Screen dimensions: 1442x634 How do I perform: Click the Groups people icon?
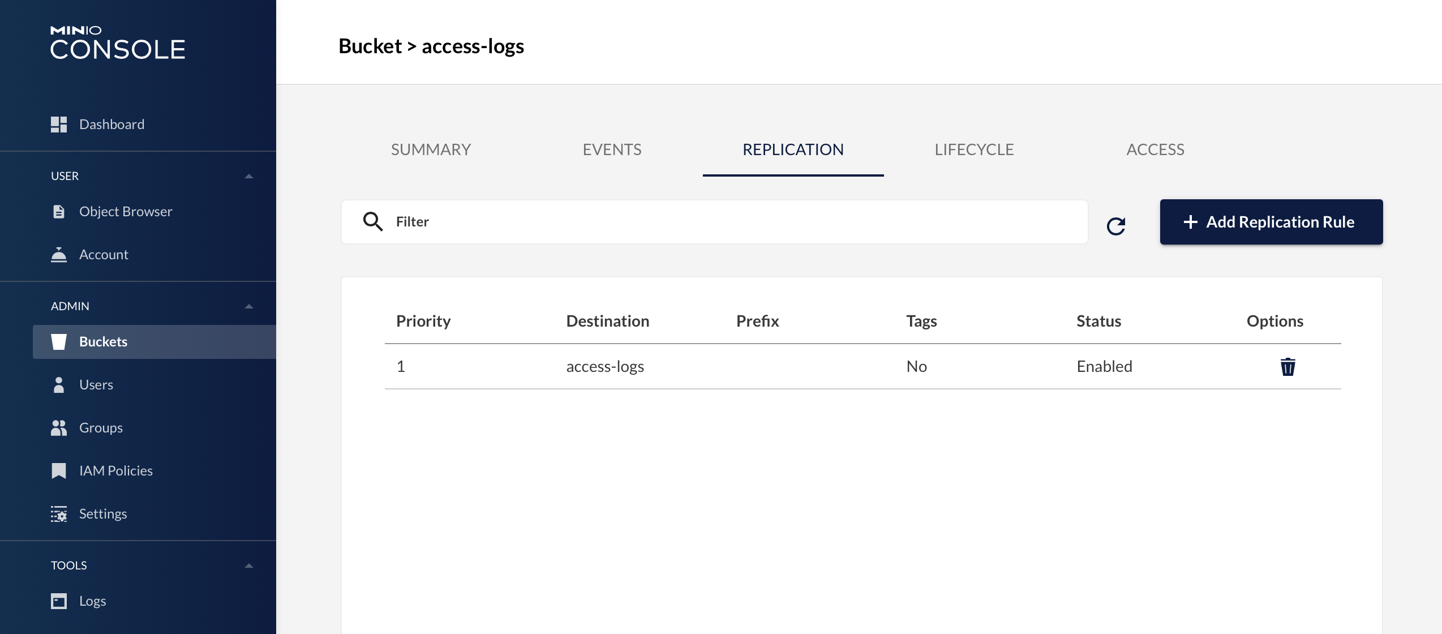pyautogui.click(x=59, y=428)
